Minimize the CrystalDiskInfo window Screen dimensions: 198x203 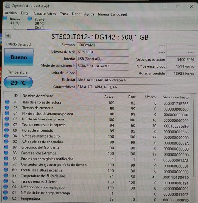pyautogui.click(x=164, y=7)
